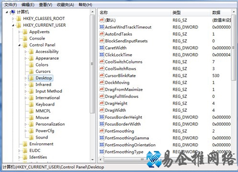Click values pane vertical scrollbar thumb
This screenshot has height=172, width=238.
(234, 48)
